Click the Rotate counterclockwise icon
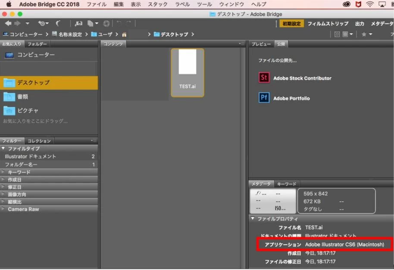Image resolution: width=394 pixels, height=270 pixels. pos(119,23)
